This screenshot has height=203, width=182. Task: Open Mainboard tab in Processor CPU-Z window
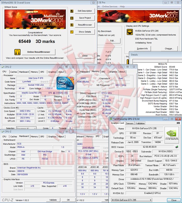click(x=24, y=72)
